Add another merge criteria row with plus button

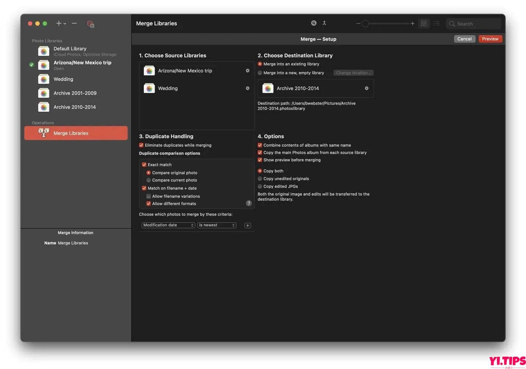point(248,225)
